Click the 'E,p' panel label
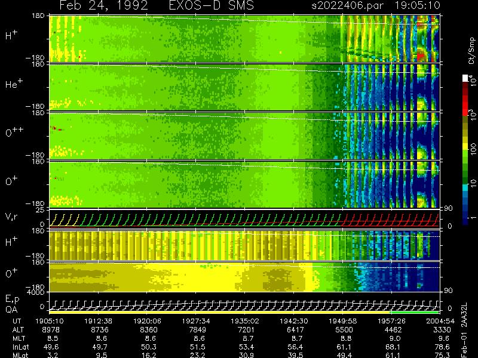The width and height of the screenshot is (478, 358). point(12,300)
